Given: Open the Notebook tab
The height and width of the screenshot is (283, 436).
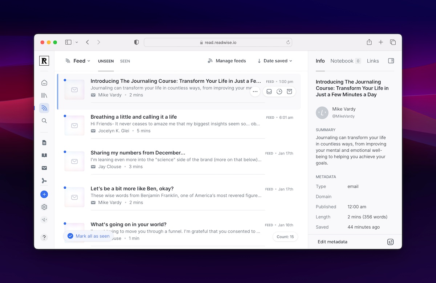Looking at the screenshot, I should coord(346,61).
